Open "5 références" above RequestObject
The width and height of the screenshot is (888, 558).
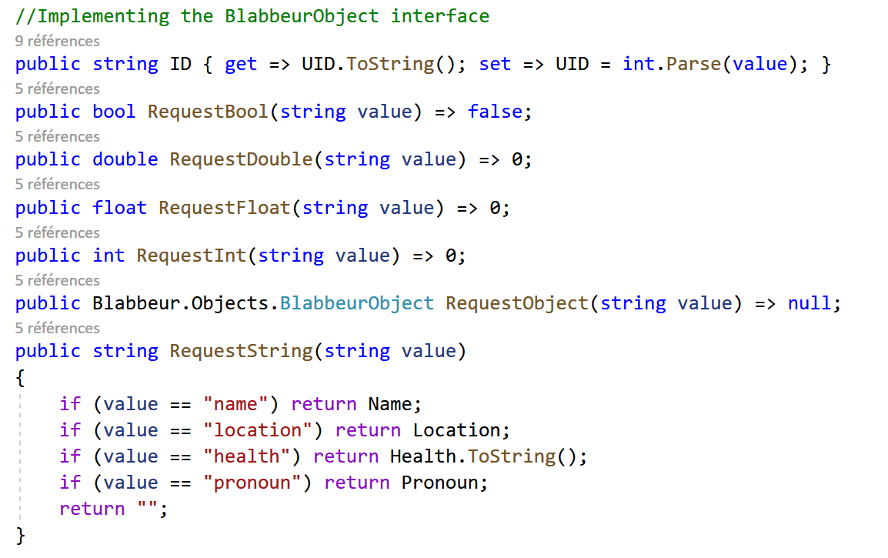click(57, 280)
